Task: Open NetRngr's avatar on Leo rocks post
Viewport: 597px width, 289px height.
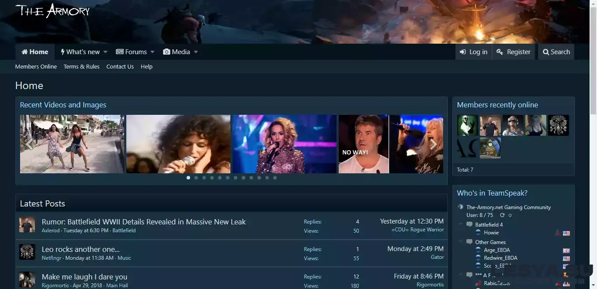Action: [x=27, y=252]
